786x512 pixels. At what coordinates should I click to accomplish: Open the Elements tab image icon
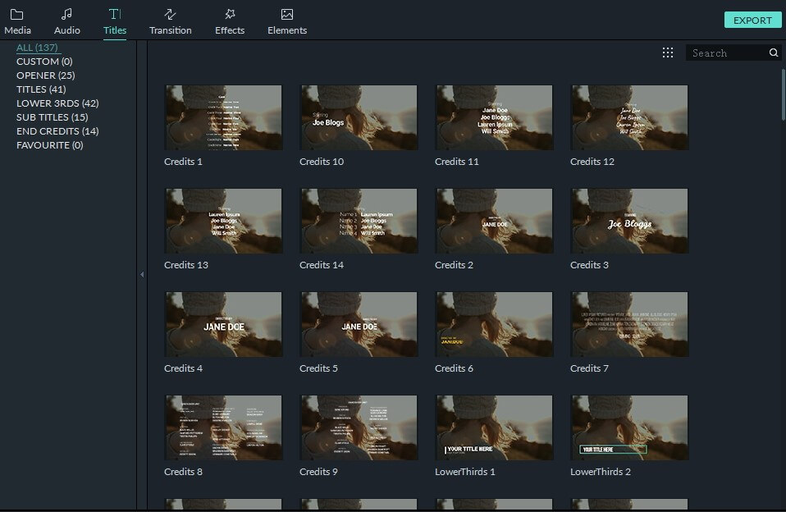click(x=286, y=14)
